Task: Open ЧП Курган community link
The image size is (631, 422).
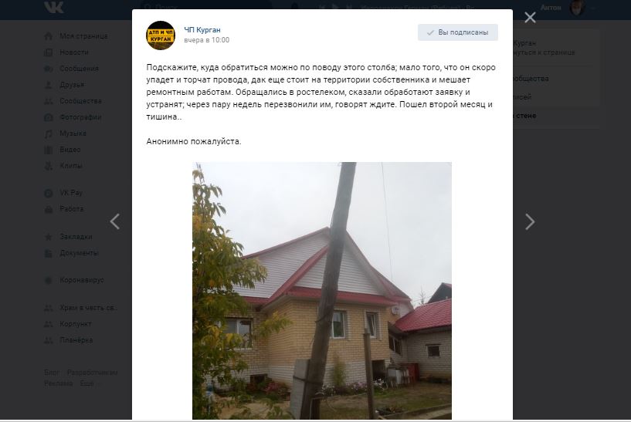Action: click(202, 30)
